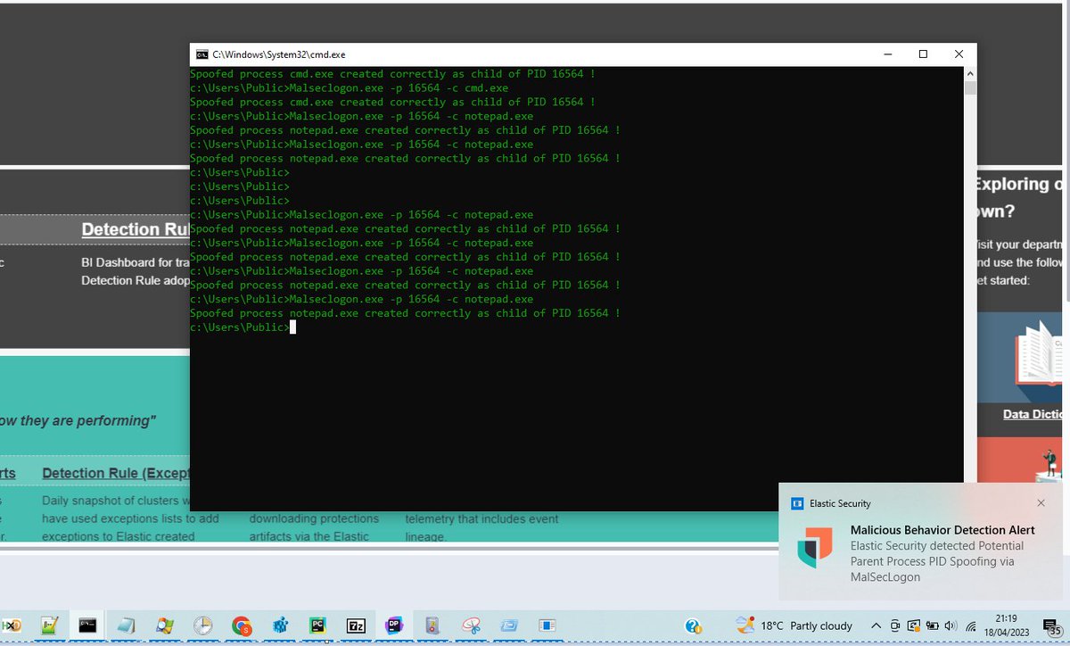Screen dimensions: 1070x646
Task: Open the volume speaker tray icon
Action: point(951,625)
